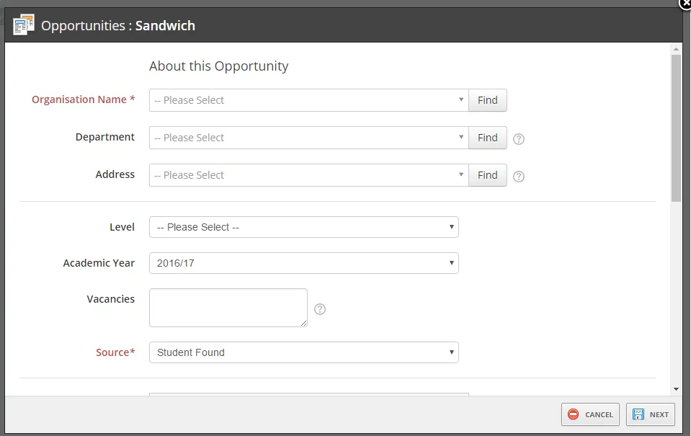
Task: Click the help icon beside Address
Action: click(518, 176)
